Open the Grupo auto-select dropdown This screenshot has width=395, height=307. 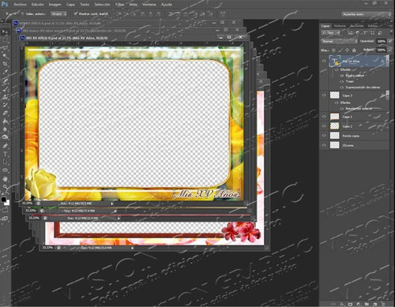(58, 13)
